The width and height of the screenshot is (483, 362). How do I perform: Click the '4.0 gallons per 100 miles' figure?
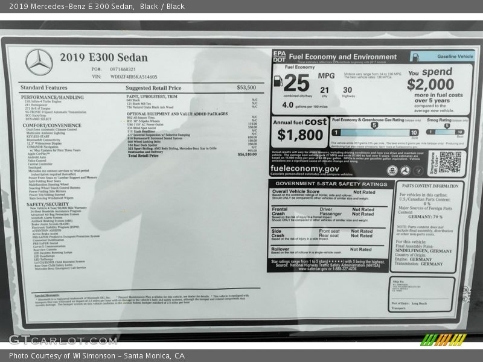305,105
